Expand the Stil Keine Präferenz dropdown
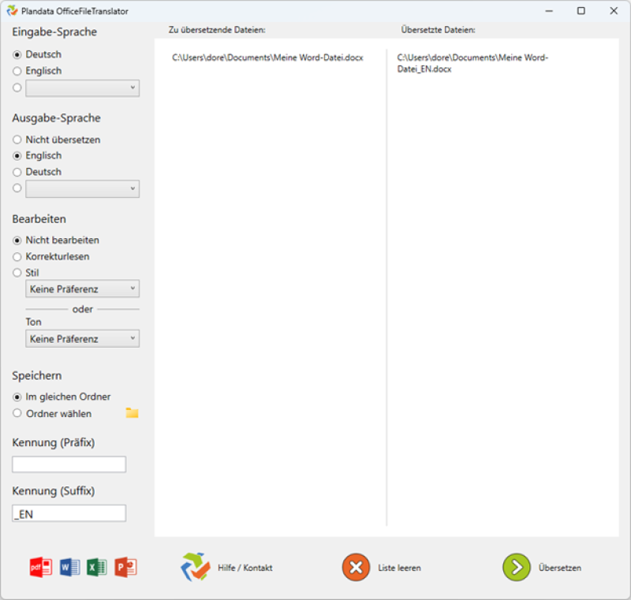Image resolution: width=631 pixels, height=600 pixels. 82,289
